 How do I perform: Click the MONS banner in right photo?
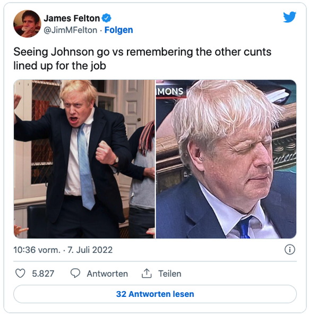(171, 92)
